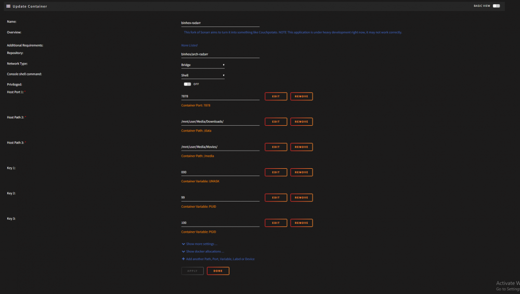Edit the Key 2 PUID variable
The image size is (520, 294).
[276, 197]
